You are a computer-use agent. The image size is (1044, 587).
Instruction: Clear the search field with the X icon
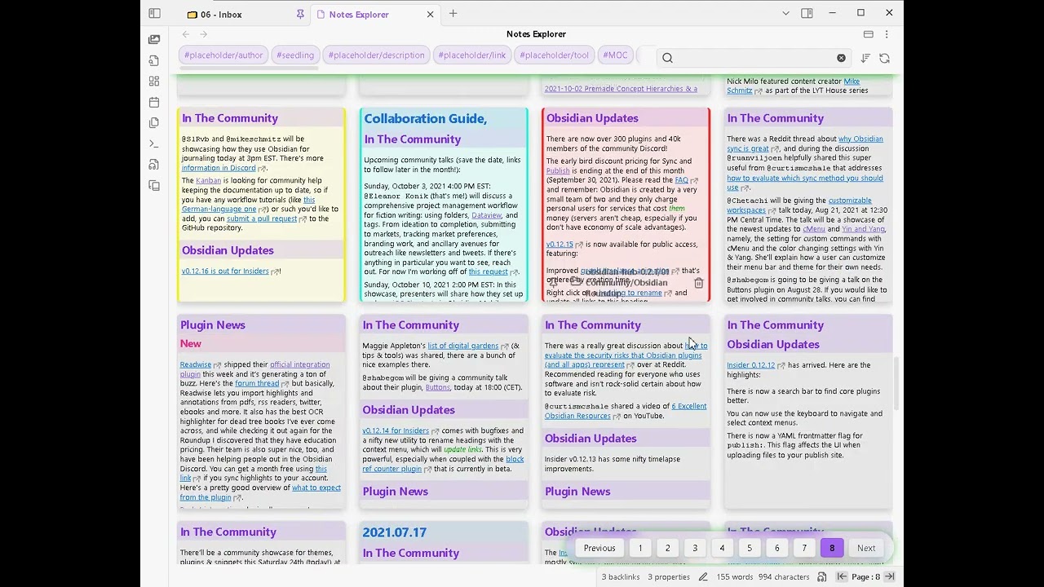[841, 58]
